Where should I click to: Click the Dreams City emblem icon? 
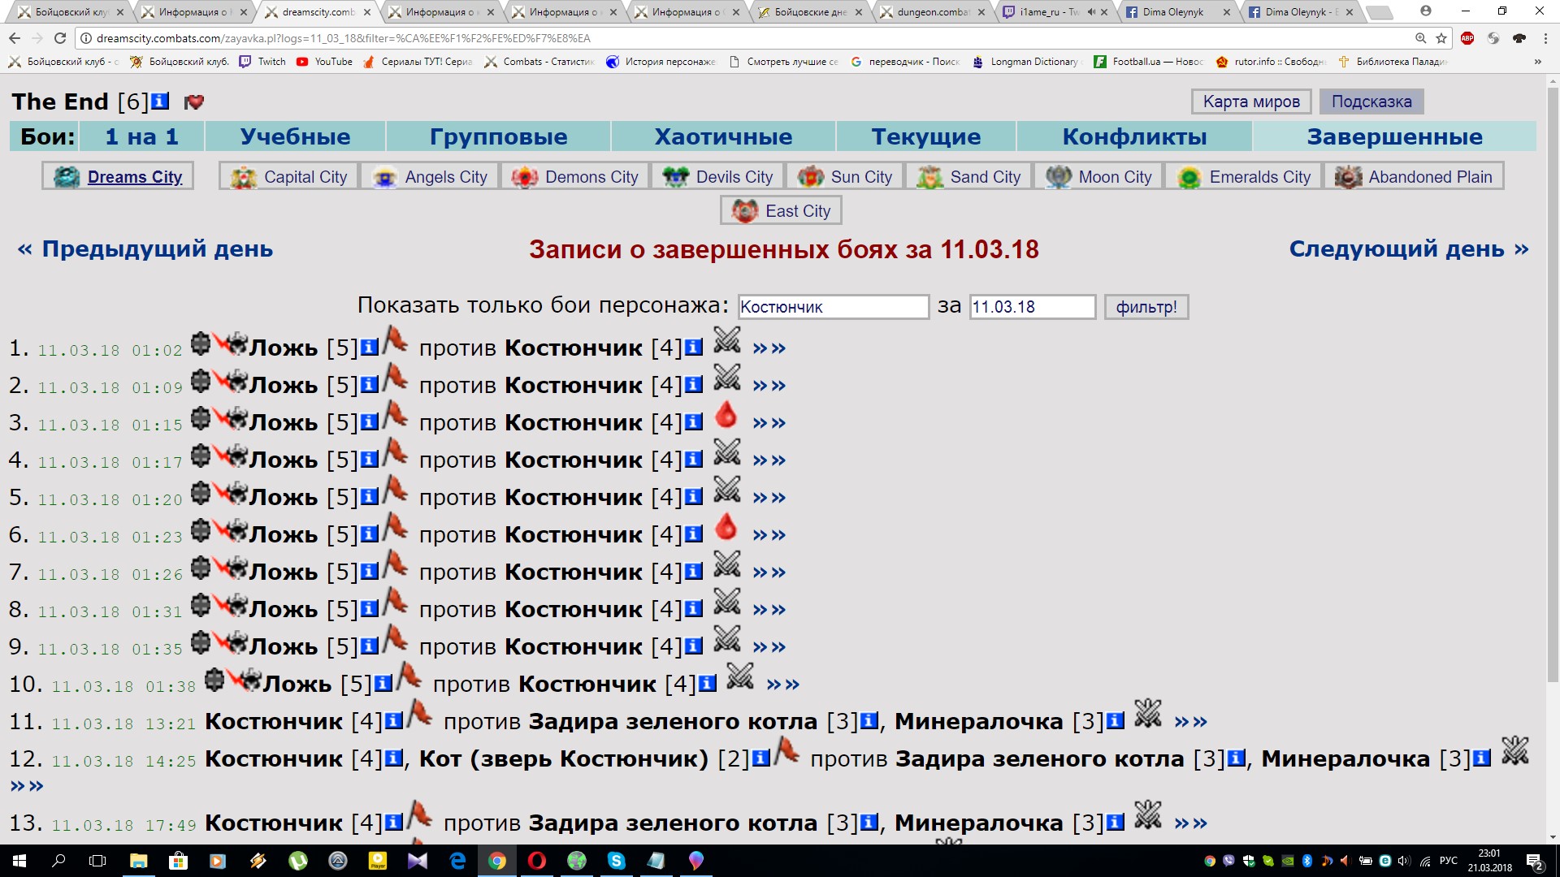coord(67,177)
